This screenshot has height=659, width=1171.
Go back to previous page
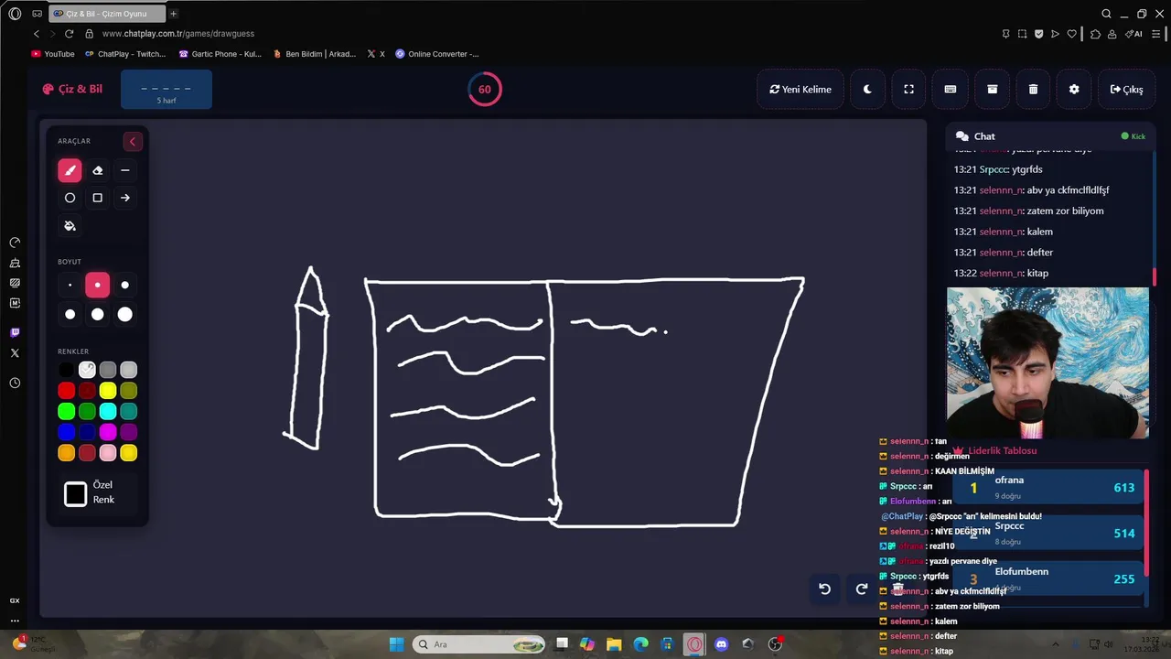tap(36, 34)
